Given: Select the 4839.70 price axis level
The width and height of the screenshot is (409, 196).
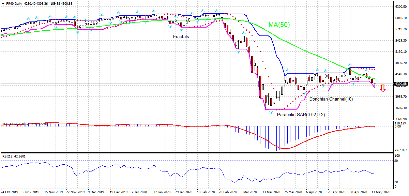Looking at the screenshot, I should click(x=400, y=63).
